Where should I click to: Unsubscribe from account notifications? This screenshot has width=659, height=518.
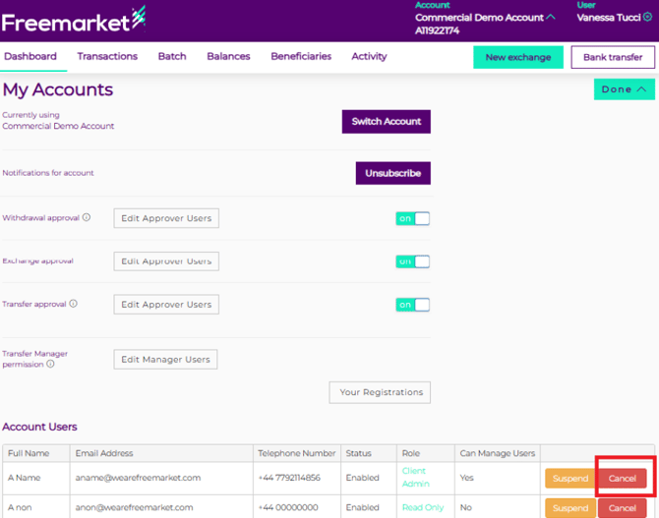click(392, 173)
